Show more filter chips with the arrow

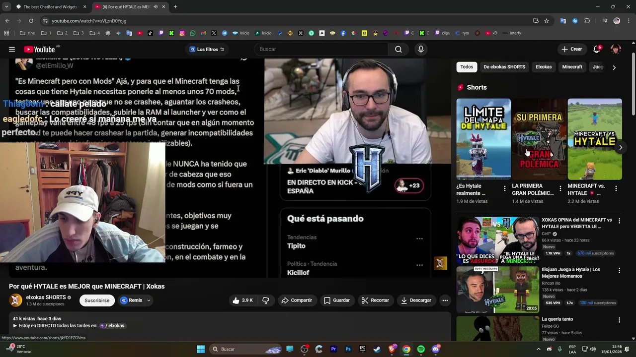pyautogui.click(x=614, y=67)
